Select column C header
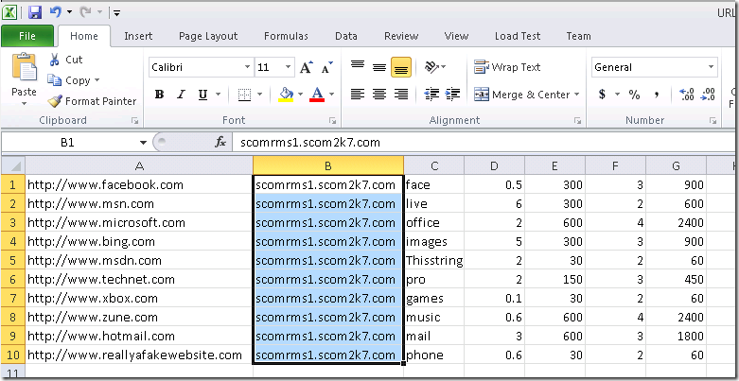 pyautogui.click(x=434, y=165)
